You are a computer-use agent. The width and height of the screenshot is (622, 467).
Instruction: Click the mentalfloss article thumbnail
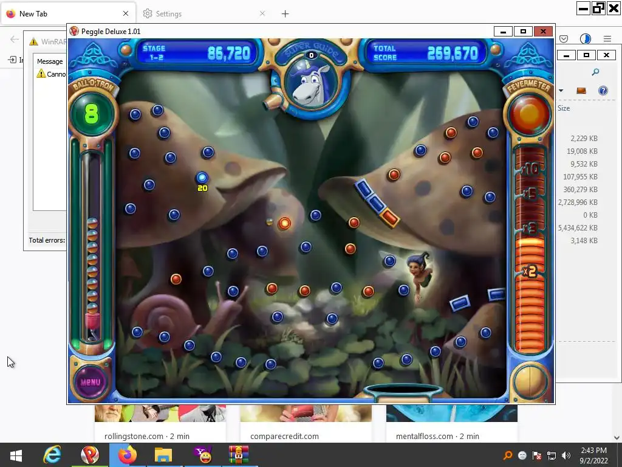pos(452,413)
